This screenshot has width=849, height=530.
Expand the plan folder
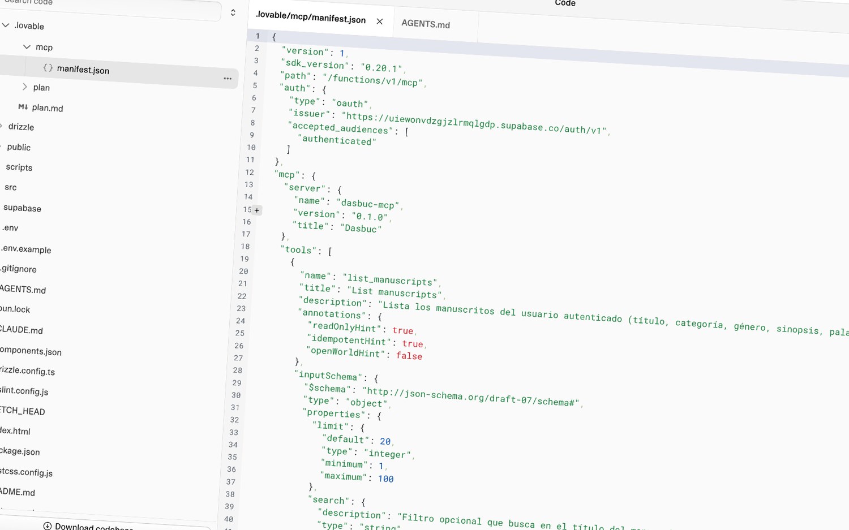point(24,87)
